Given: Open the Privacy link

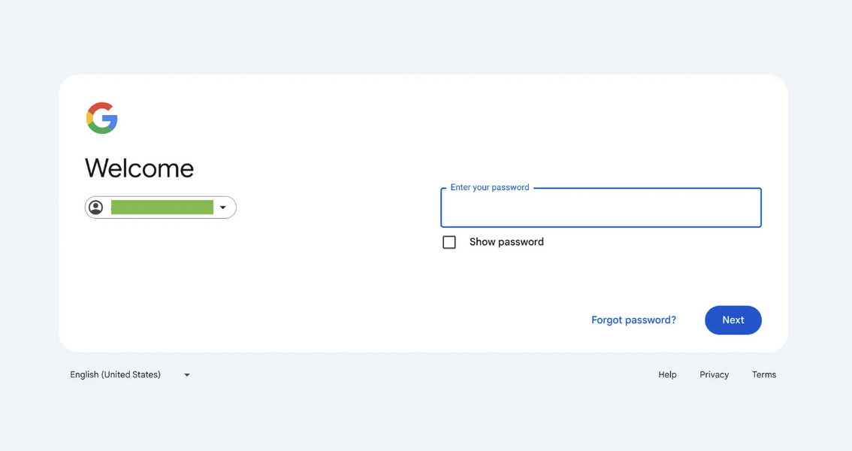Looking at the screenshot, I should click(714, 374).
